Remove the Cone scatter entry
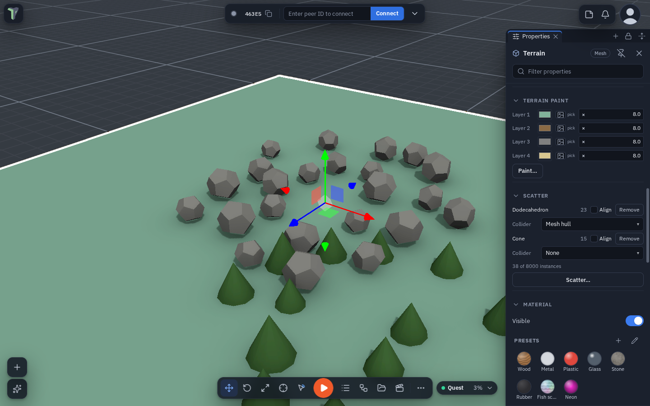 pyautogui.click(x=629, y=239)
